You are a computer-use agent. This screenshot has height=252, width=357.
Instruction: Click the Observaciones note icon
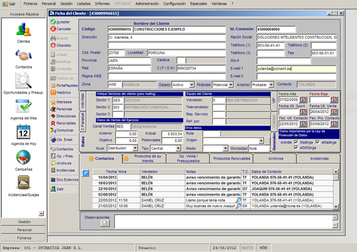105,223
